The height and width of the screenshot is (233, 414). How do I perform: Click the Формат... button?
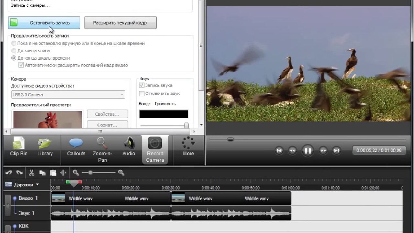coord(107,125)
